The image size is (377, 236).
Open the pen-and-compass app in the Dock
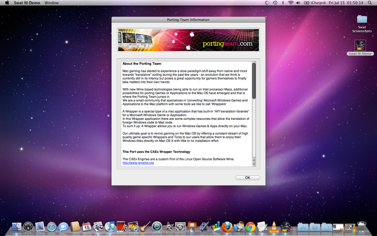(204, 227)
